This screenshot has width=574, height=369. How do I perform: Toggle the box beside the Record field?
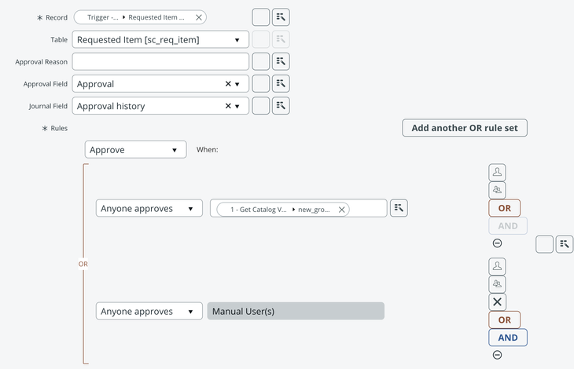261,17
